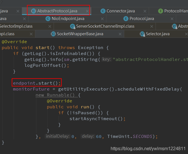Click the key: parameter hint
This screenshot has width=188, height=154.
[106, 59]
